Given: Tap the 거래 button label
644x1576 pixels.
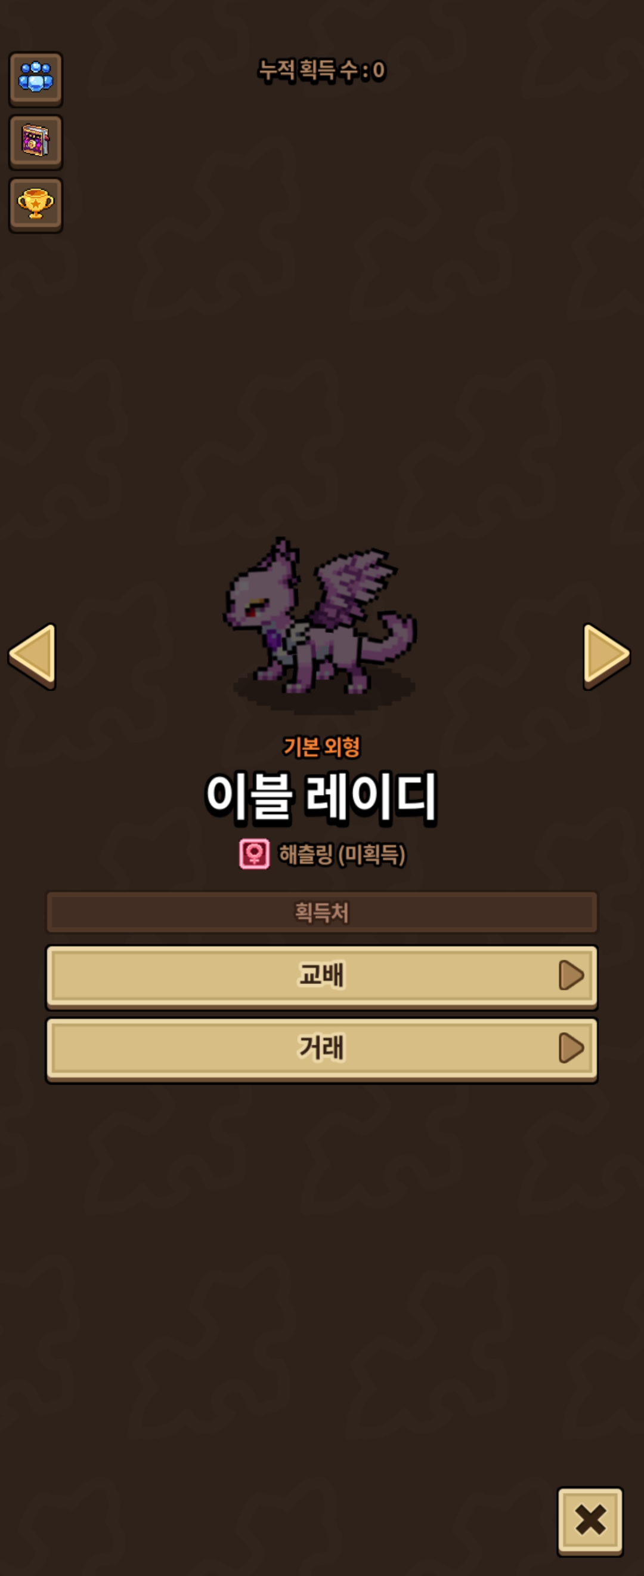Looking at the screenshot, I should click(321, 1048).
